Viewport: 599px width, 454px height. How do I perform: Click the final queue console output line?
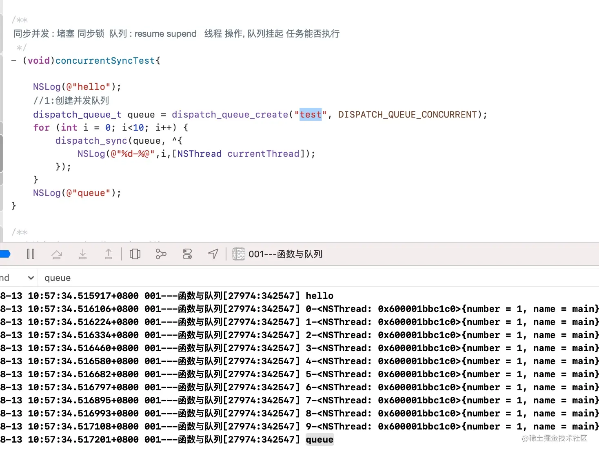click(319, 439)
